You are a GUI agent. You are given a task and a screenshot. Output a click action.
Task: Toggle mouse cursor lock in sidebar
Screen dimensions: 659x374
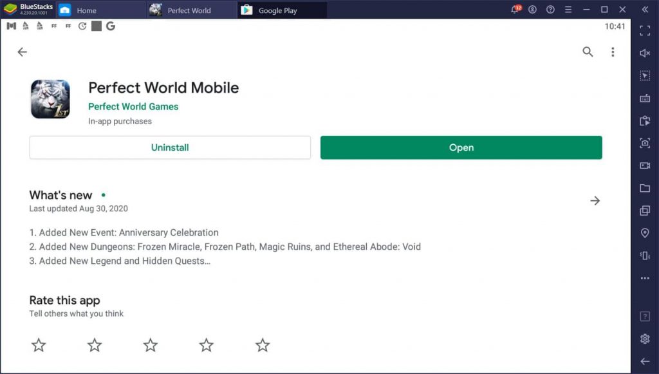coord(645,76)
